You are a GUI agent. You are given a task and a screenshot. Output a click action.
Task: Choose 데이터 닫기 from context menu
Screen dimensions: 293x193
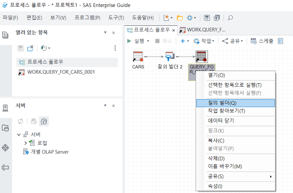tap(235, 121)
